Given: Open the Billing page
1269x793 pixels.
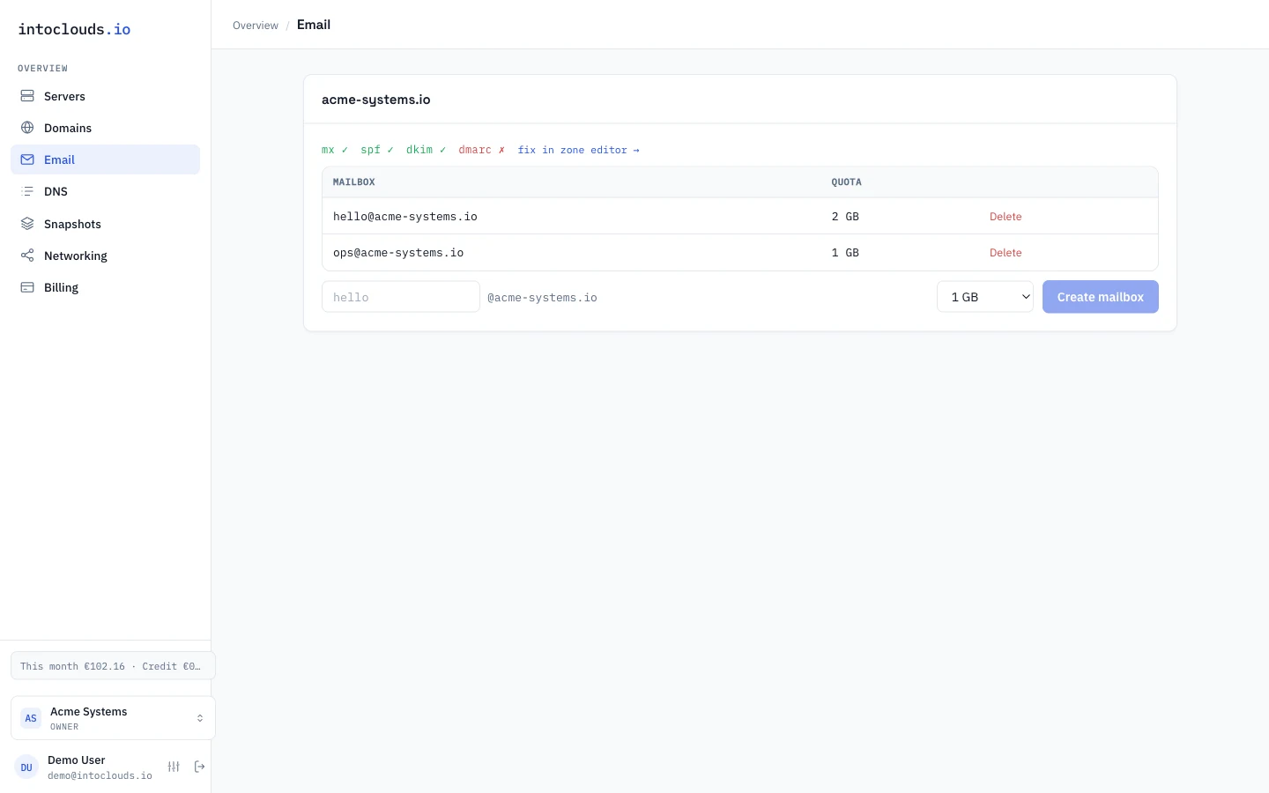Looking at the screenshot, I should tap(105, 287).
